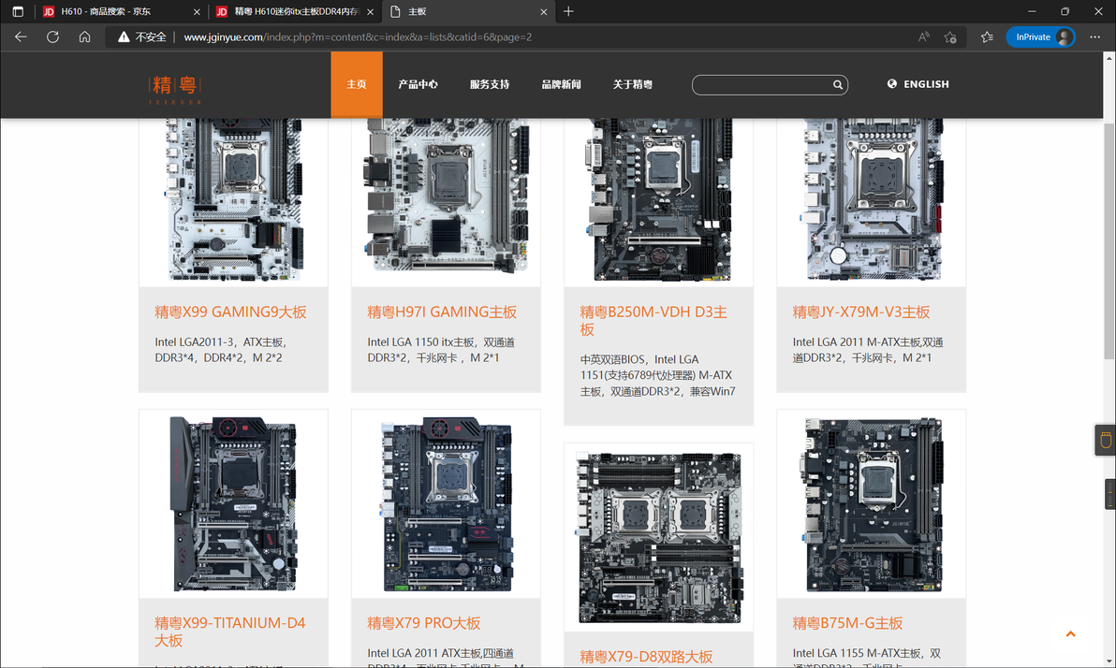This screenshot has width=1116, height=668.
Task: Click the browser back arrow
Action: pyautogui.click(x=21, y=37)
